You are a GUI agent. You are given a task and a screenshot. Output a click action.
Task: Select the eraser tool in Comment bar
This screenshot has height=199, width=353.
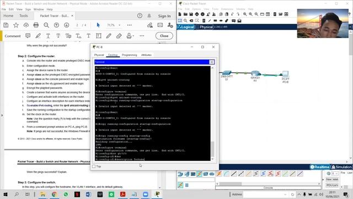pos(119,36)
